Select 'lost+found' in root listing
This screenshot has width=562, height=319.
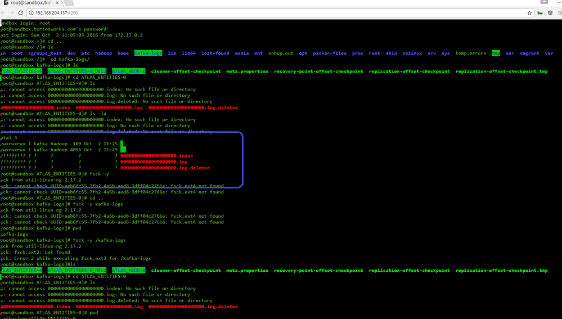215,53
